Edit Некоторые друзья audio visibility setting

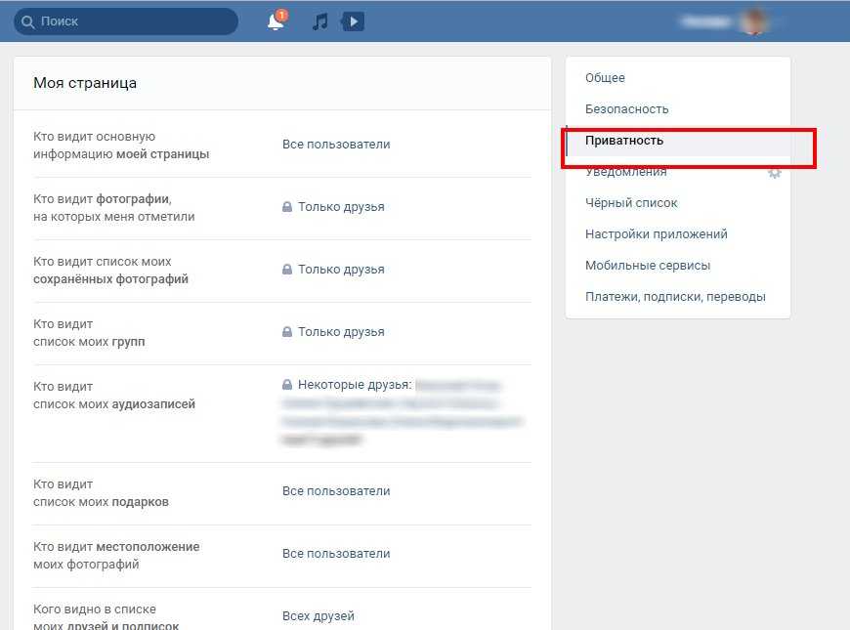pyautogui.click(x=354, y=385)
